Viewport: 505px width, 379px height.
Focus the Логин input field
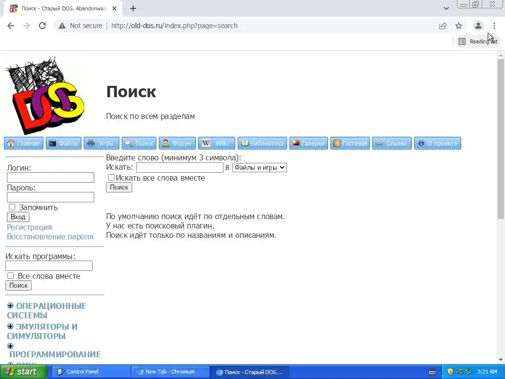pyautogui.click(x=51, y=178)
